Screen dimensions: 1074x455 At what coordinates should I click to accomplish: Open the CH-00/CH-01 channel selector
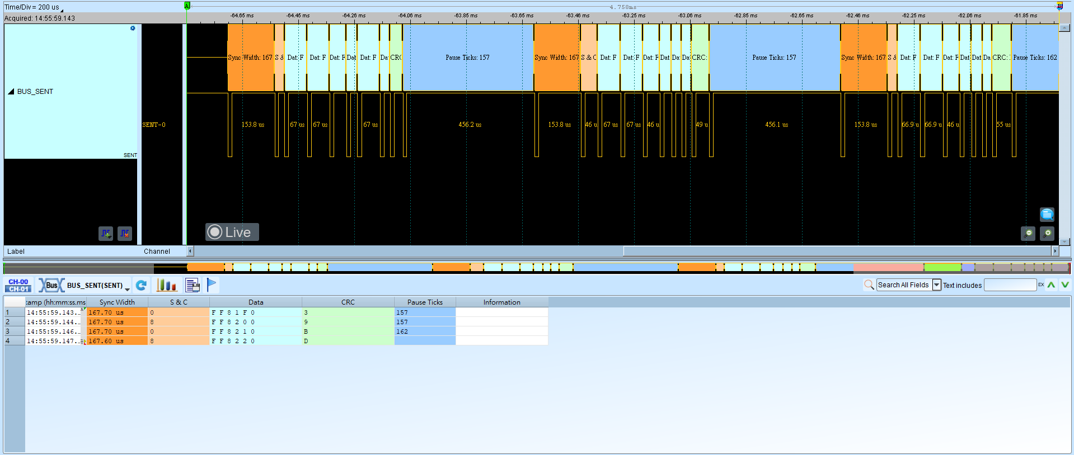pos(18,285)
